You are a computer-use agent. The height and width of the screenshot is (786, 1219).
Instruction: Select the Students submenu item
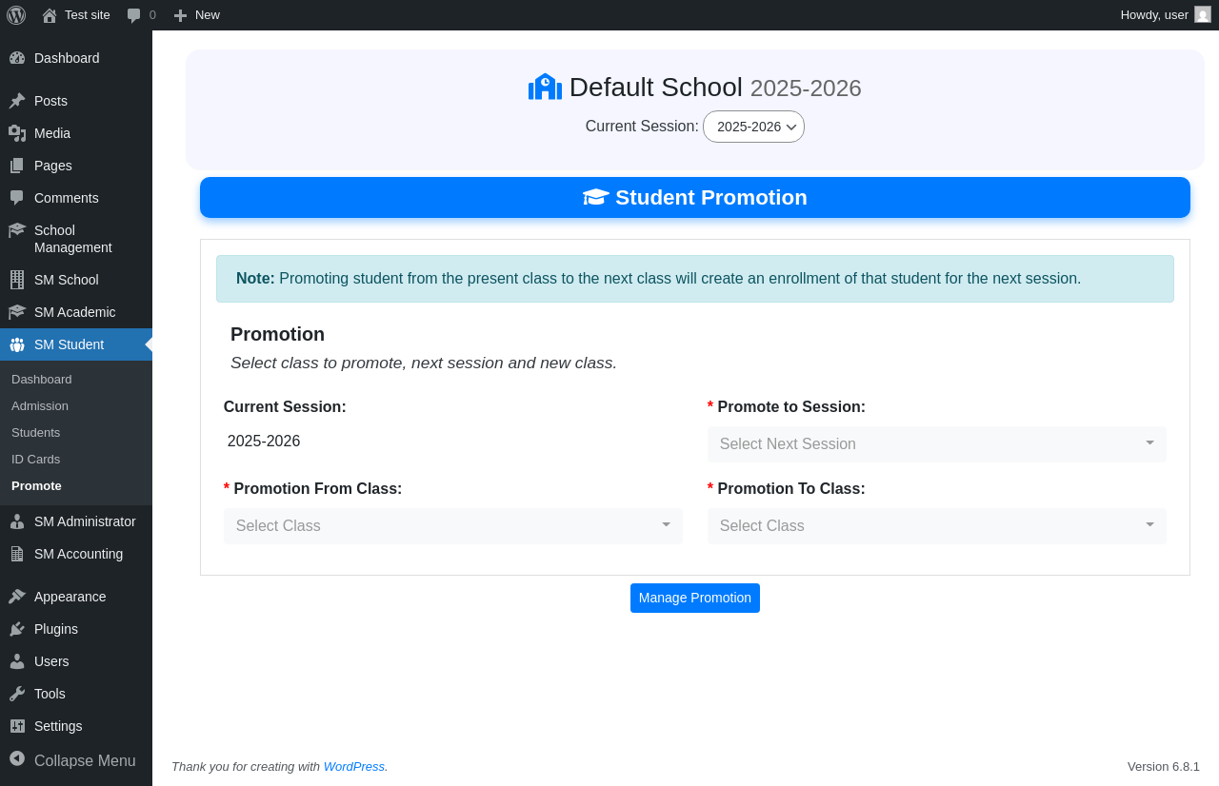[x=35, y=432]
